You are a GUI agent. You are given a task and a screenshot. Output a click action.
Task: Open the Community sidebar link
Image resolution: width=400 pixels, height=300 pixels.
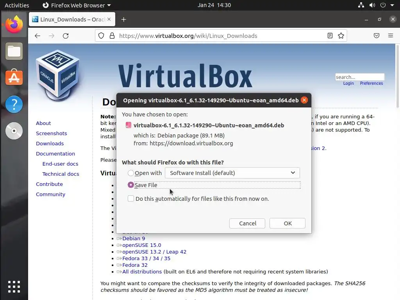[50, 195]
